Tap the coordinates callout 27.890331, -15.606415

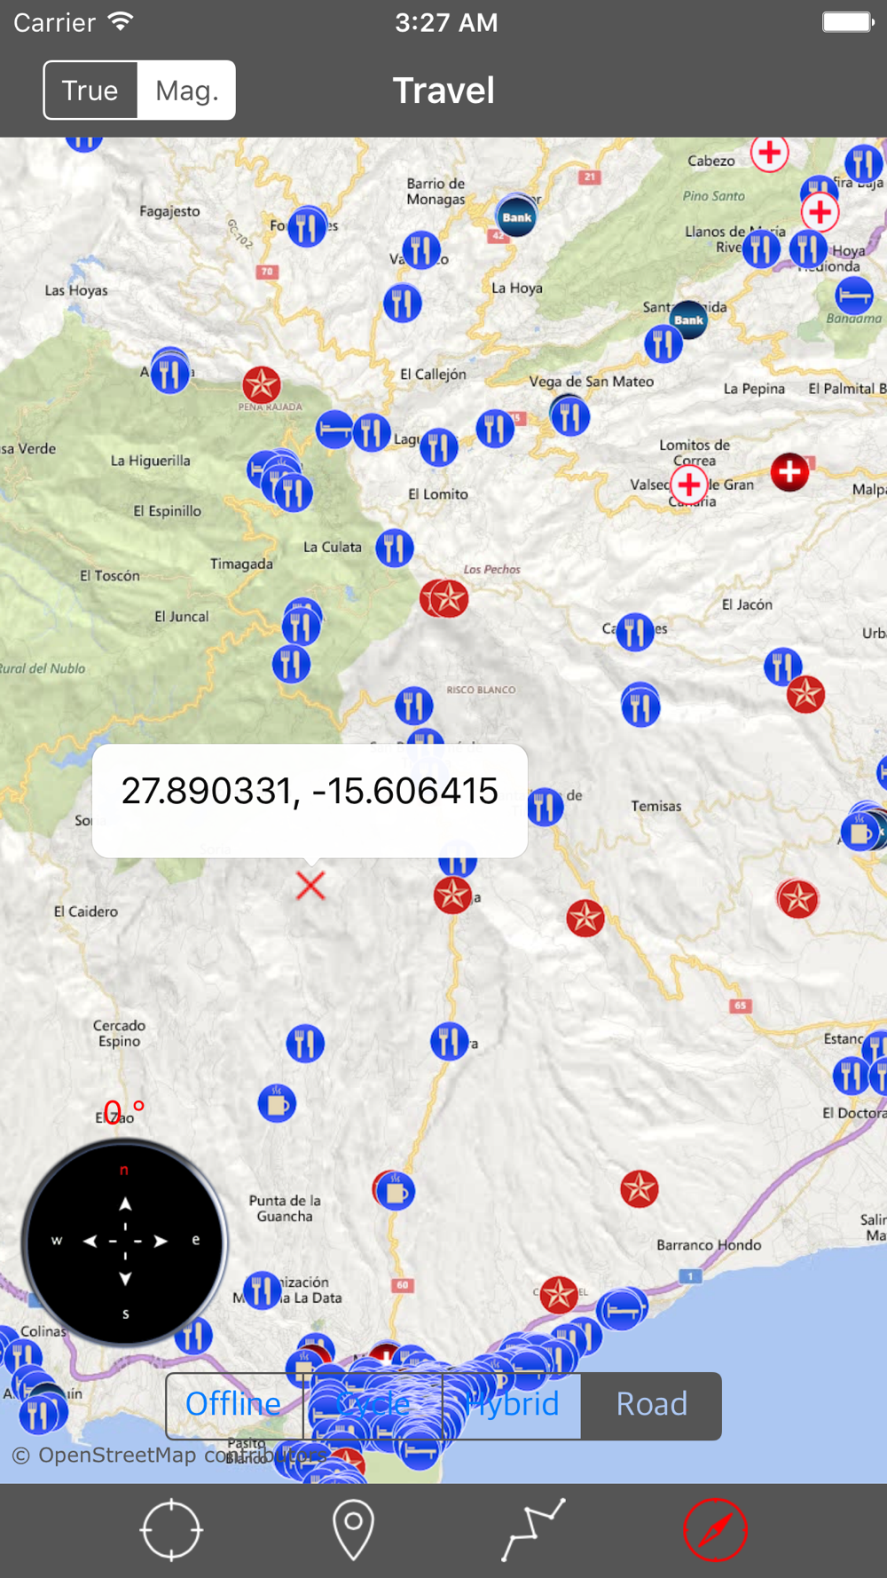(310, 800)
